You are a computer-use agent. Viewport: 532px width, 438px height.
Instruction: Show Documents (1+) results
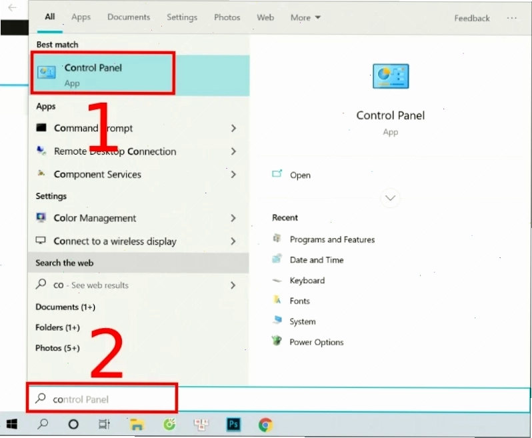[x=65, y=307]
